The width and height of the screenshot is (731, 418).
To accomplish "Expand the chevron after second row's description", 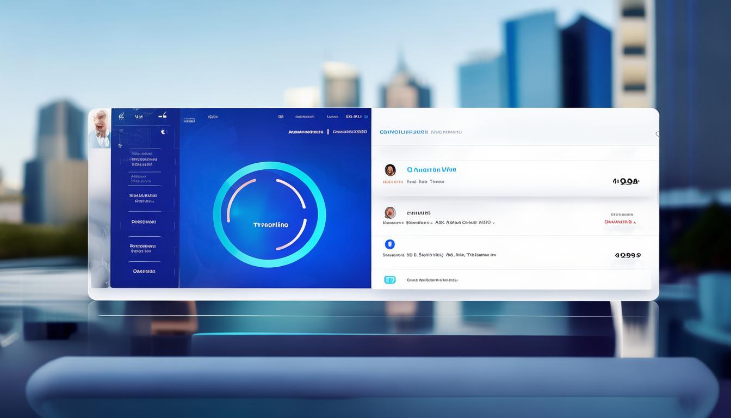I will click(x=493, y=223).
